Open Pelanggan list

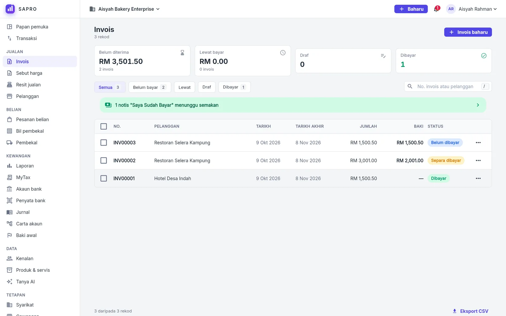pyautogui.click(x=40, y=96)
